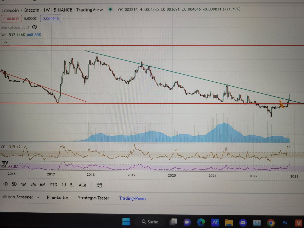Set time range to 5D
Screen dimensions: 304x228
click(x=14, y=184)
